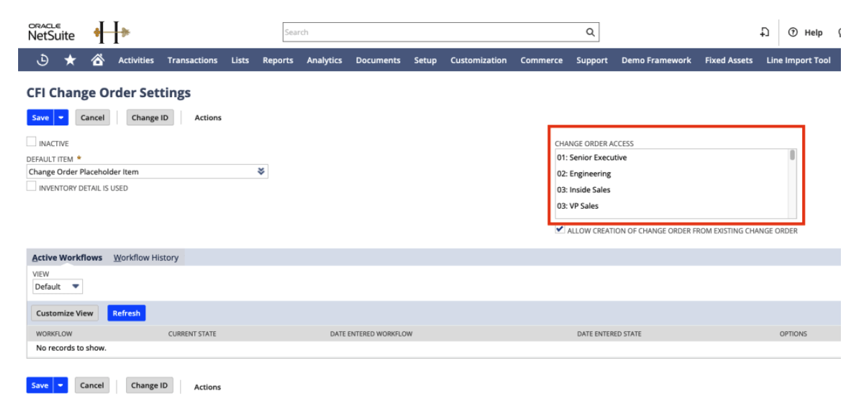Open the Documents menu

tap(378, 60)
